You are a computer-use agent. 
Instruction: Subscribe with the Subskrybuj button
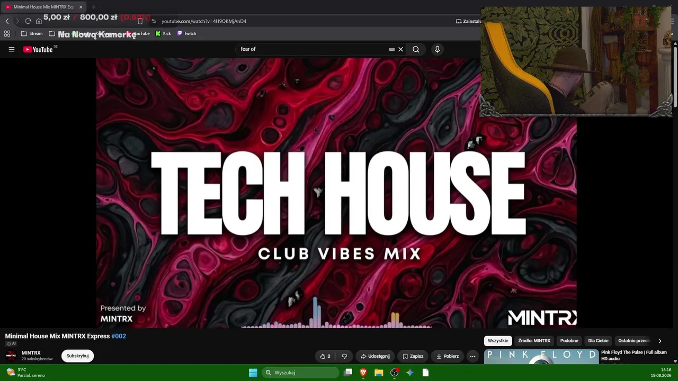pos(77,356)
